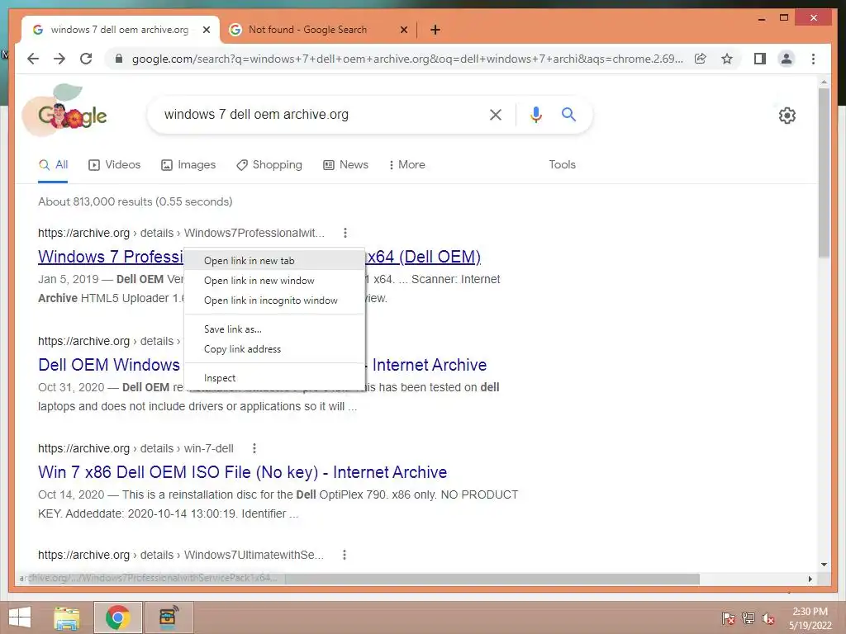The image size is (846, 634).
Task: Switch to Images results
Action: point(188,165)
